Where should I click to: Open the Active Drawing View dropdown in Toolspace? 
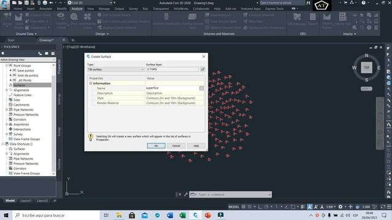point(28,60)
